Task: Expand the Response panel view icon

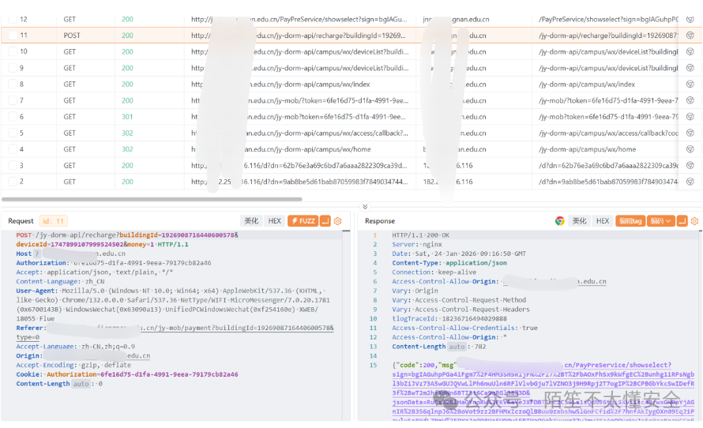Action: [x=683, y=221]
